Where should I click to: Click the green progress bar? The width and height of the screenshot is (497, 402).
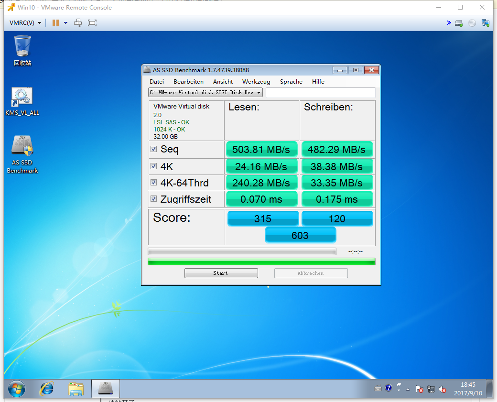(261, 261)
